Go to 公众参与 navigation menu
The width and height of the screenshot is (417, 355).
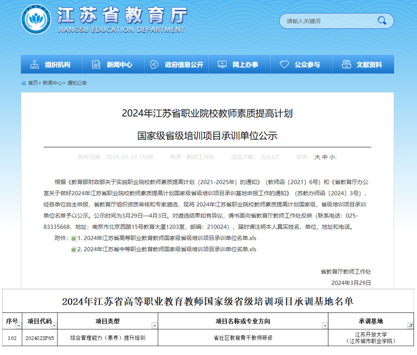tap(307, 65)
